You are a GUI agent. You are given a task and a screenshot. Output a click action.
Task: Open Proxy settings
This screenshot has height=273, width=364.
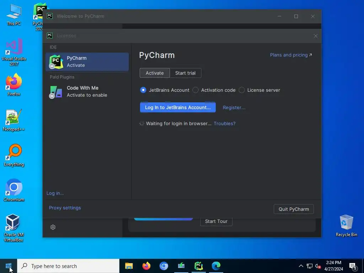[65, 208]
